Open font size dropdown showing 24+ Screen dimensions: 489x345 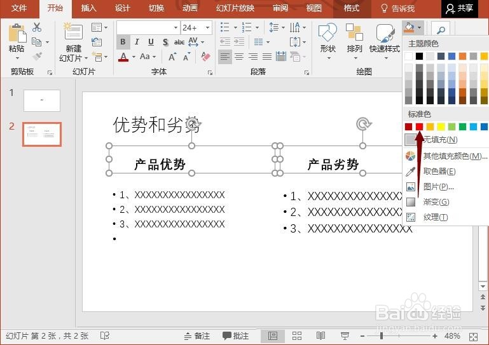(x=207, y=28)
